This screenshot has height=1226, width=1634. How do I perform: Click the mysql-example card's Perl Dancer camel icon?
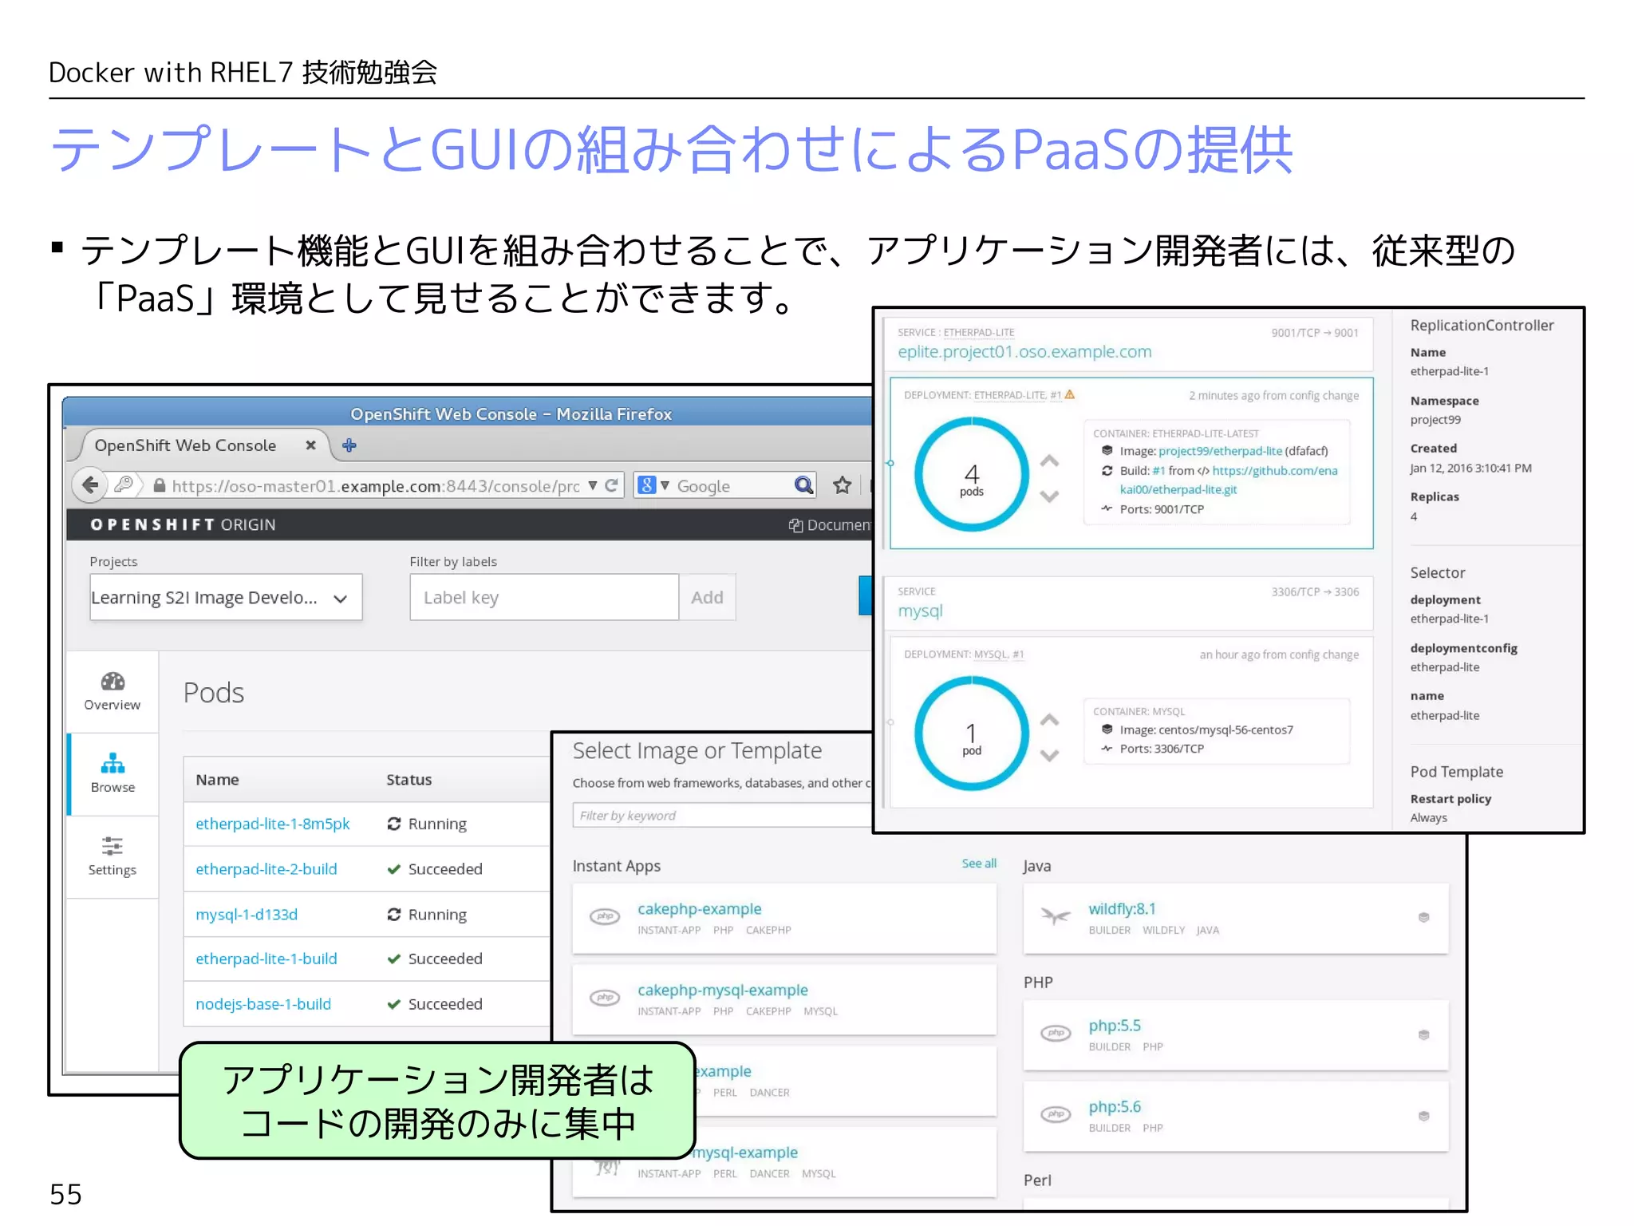pos(606,1167)
